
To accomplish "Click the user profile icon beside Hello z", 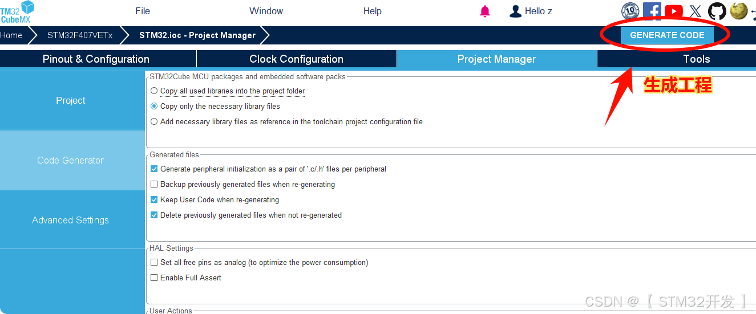I will (x=516, y=11).
